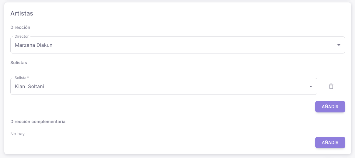The width and height of the screenshot is (355, 158).
Task: Click the white card area beside the Artistas title
Action: [x=181, y=14]
